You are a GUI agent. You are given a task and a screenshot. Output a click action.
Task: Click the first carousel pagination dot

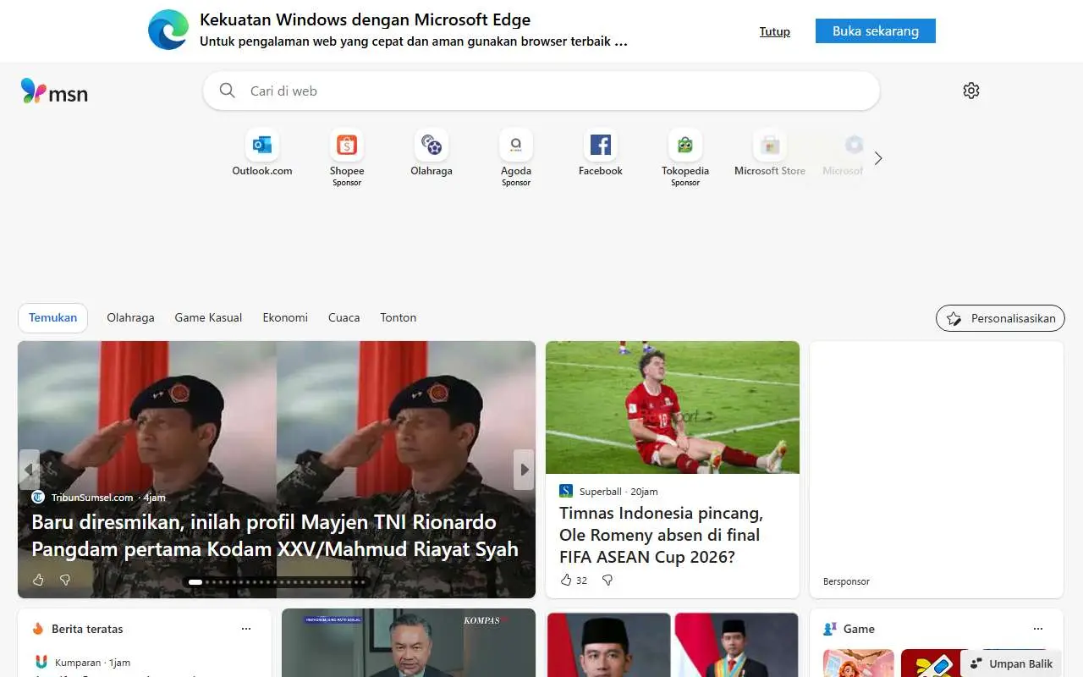point(195,582)
